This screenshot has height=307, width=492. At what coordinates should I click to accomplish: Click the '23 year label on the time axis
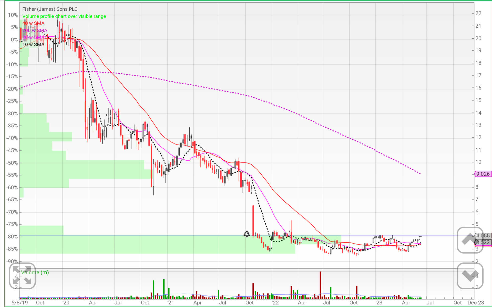pyautogui.click(x=378, y=303)
